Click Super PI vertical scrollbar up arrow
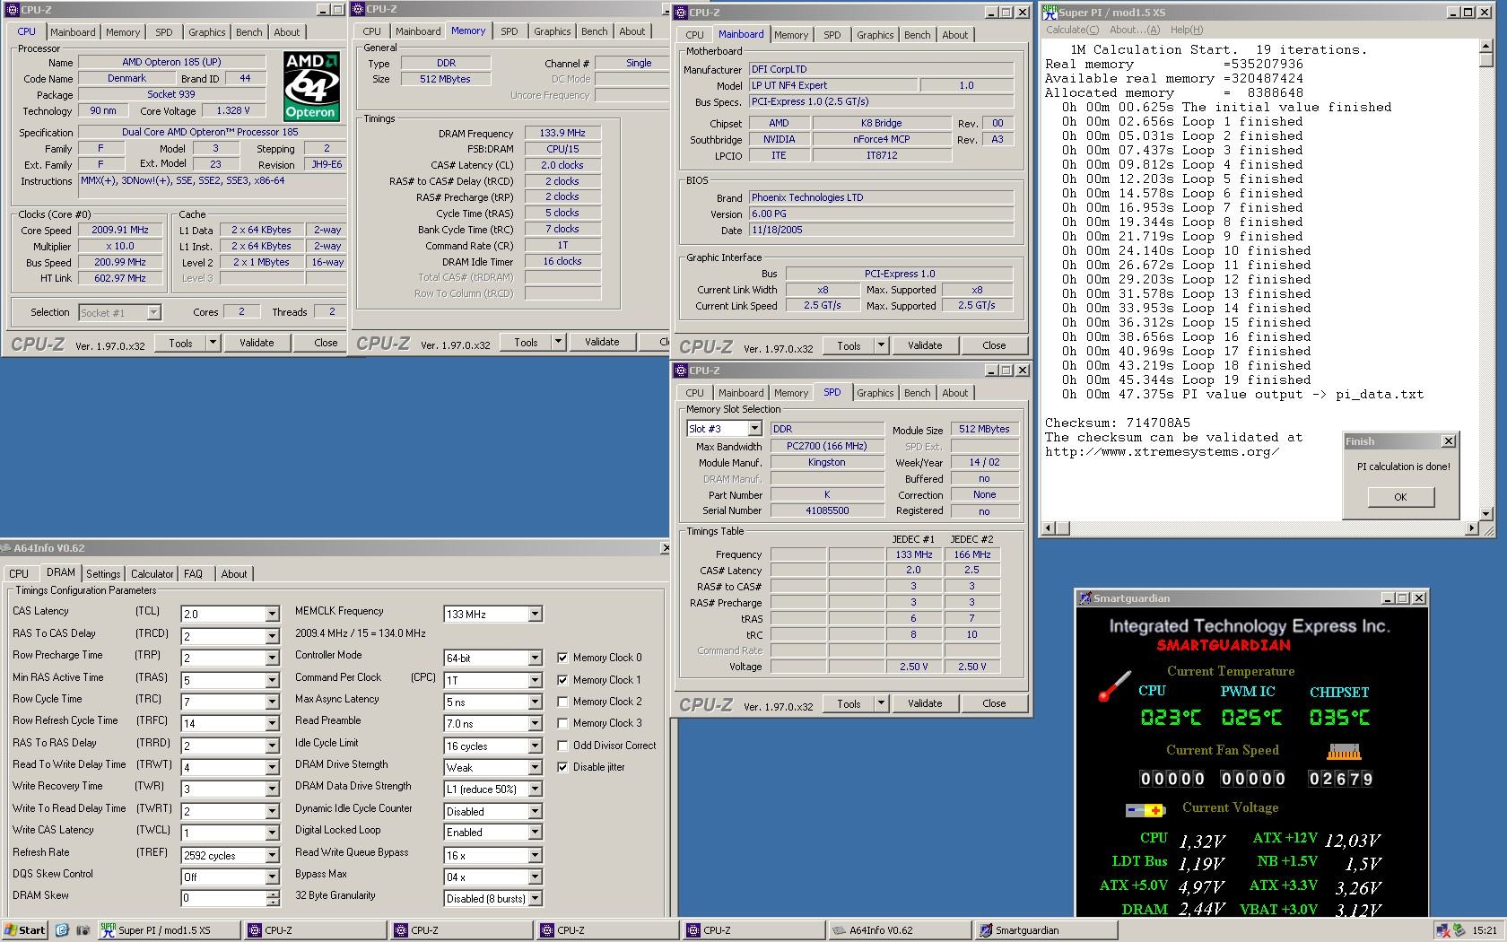 click(x=1486, y=48)
